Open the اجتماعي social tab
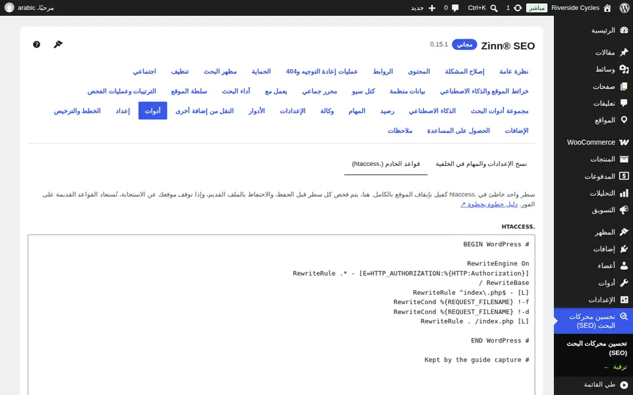The image size is (633, 395). 144,71
